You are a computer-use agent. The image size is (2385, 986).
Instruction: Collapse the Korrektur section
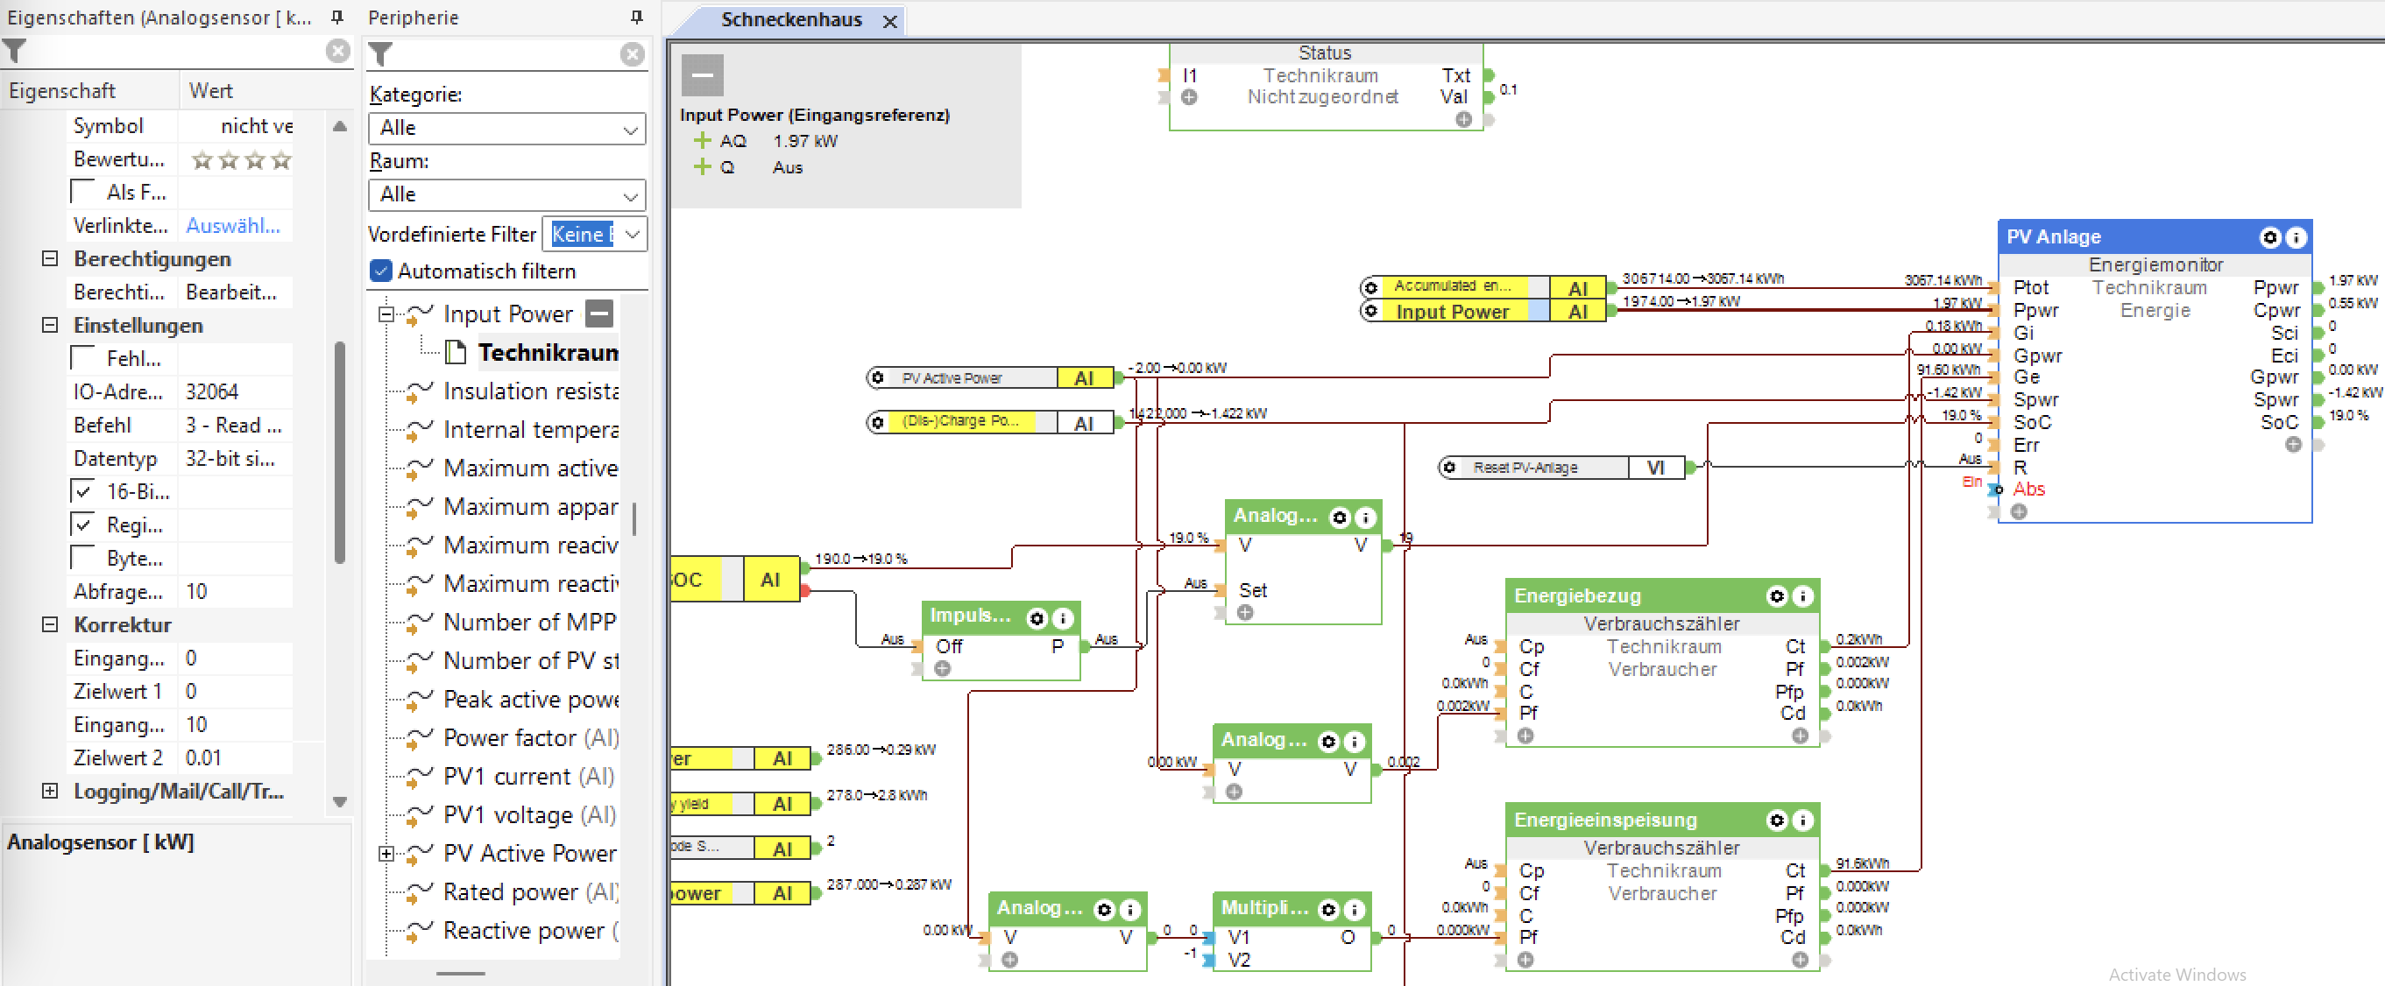coord(50,625)
